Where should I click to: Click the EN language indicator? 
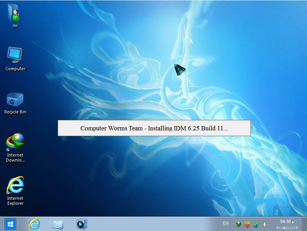(225, 223)
